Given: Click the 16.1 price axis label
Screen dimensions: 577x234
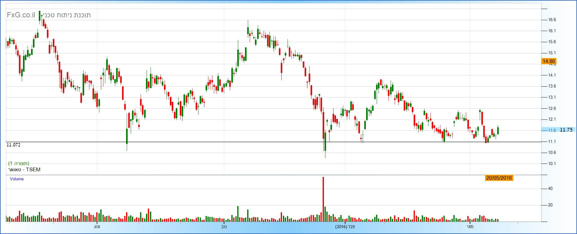Looking at the screenshot, I should point(552,31).
